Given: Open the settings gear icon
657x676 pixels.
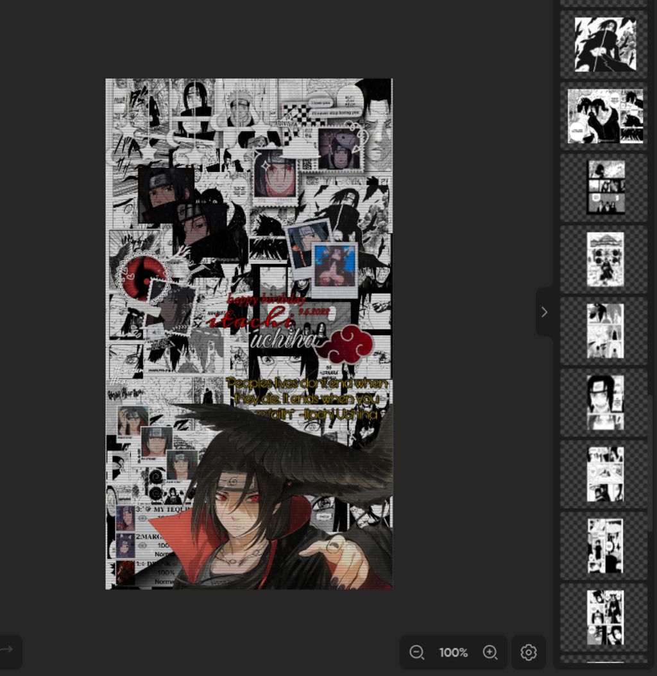Looking at the screenshot, I should coord(529,652).
